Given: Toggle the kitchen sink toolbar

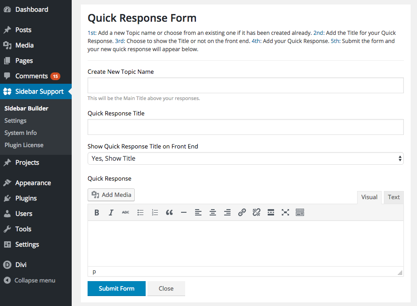Looking at the screenshot, I should click(x=300, y=212).
